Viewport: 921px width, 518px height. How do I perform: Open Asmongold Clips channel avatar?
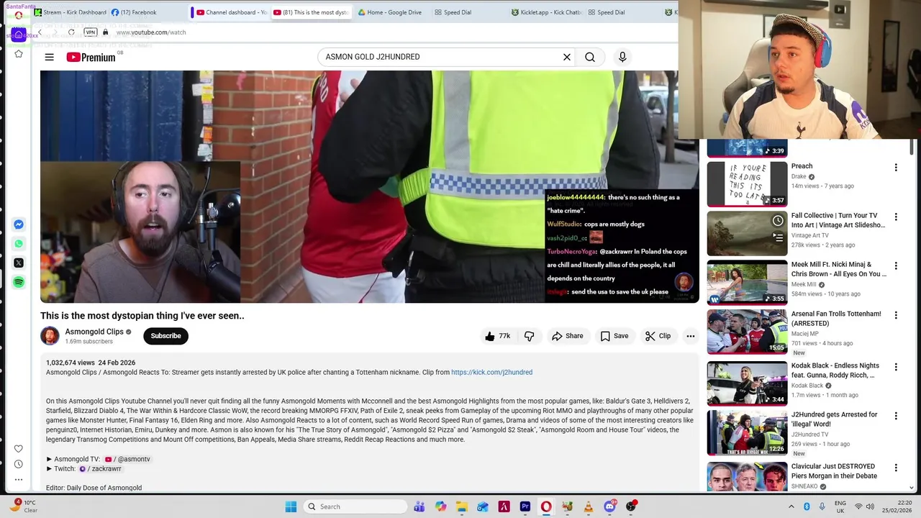[x=50, y=336]
